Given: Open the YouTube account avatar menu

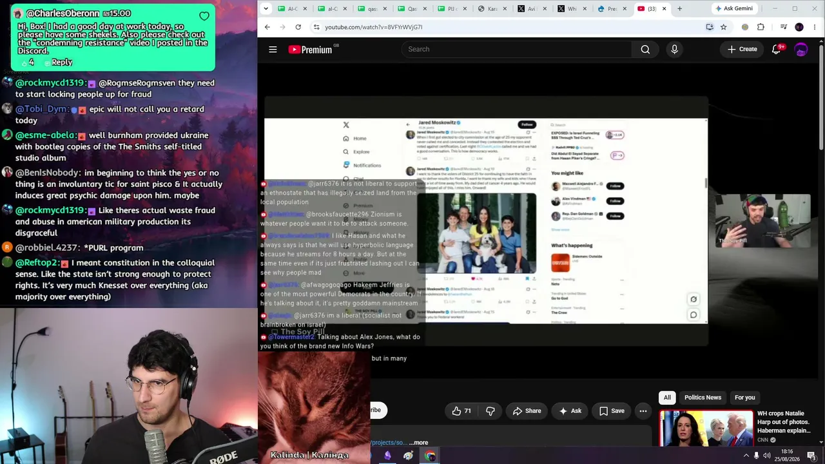Looking at the screenshot, I should tap(801, 50).
